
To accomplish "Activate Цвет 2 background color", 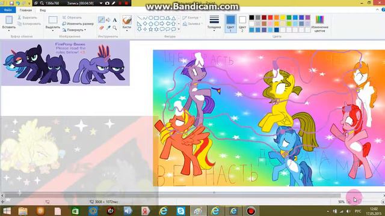I will 242,24.
